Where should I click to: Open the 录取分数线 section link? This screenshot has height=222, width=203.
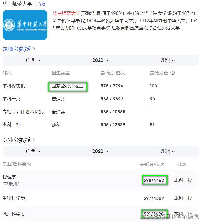(19, 49)
